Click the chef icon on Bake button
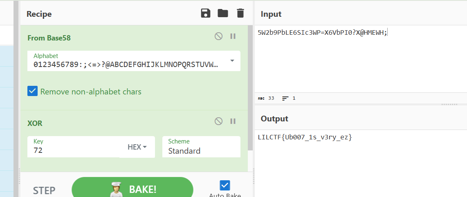 (x=117, y=189)
